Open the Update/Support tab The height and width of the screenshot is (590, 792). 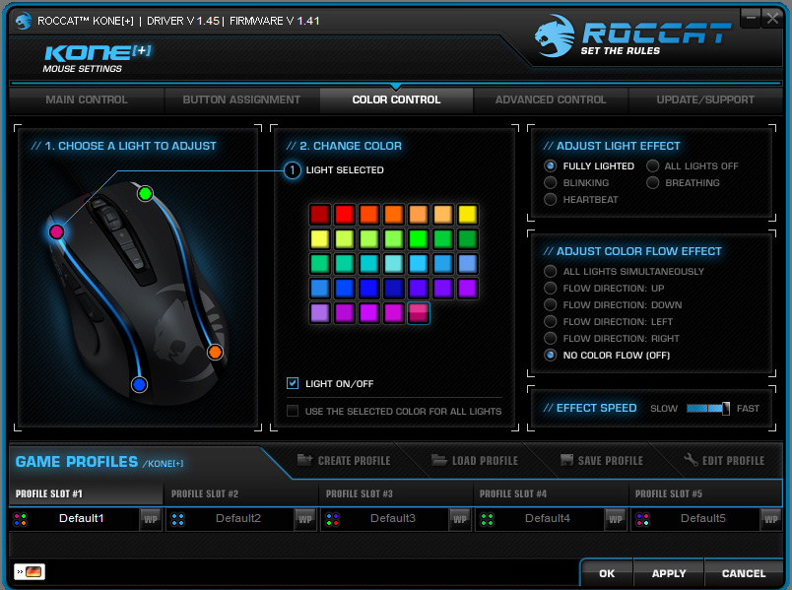point(705,100)
